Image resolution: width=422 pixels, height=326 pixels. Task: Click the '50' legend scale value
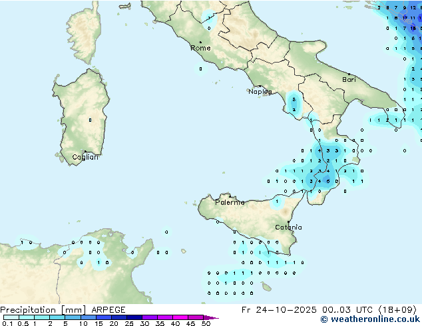coord(206,323)
